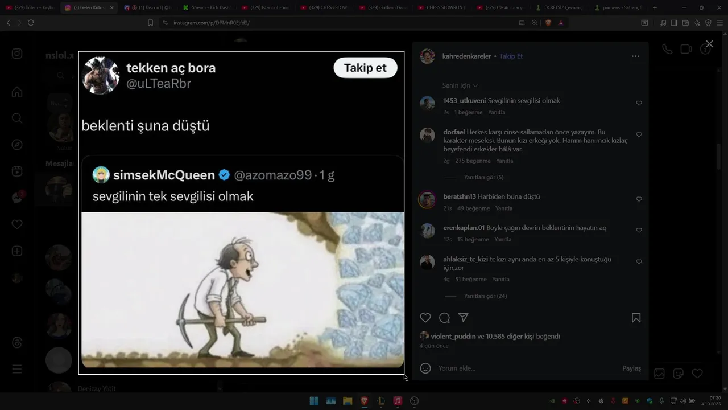
Task: Expand 'Yanıtları gör (5)' replies
Action: click(x=483, y=177)
